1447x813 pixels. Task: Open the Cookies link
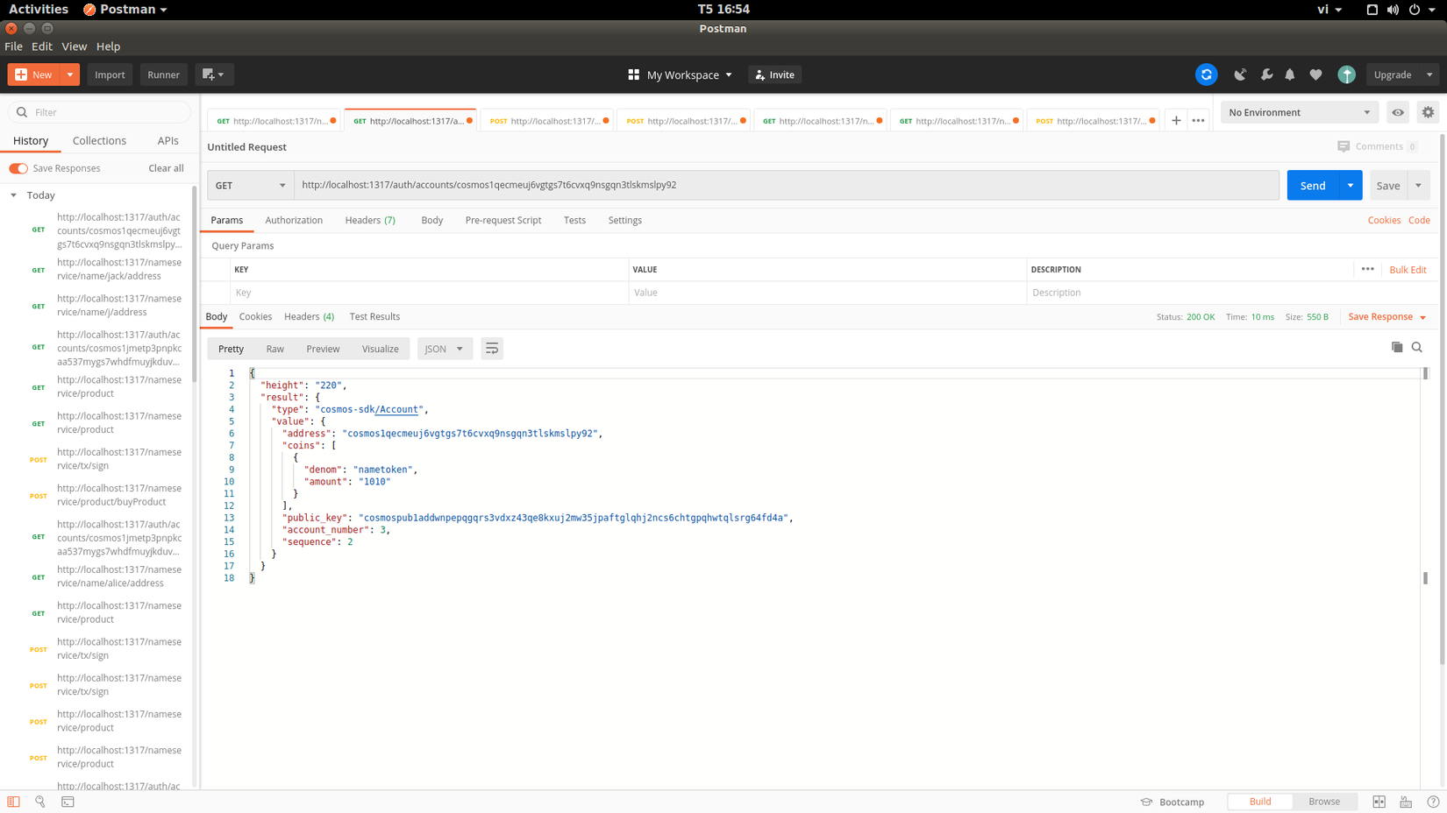tap(1384, 220)
